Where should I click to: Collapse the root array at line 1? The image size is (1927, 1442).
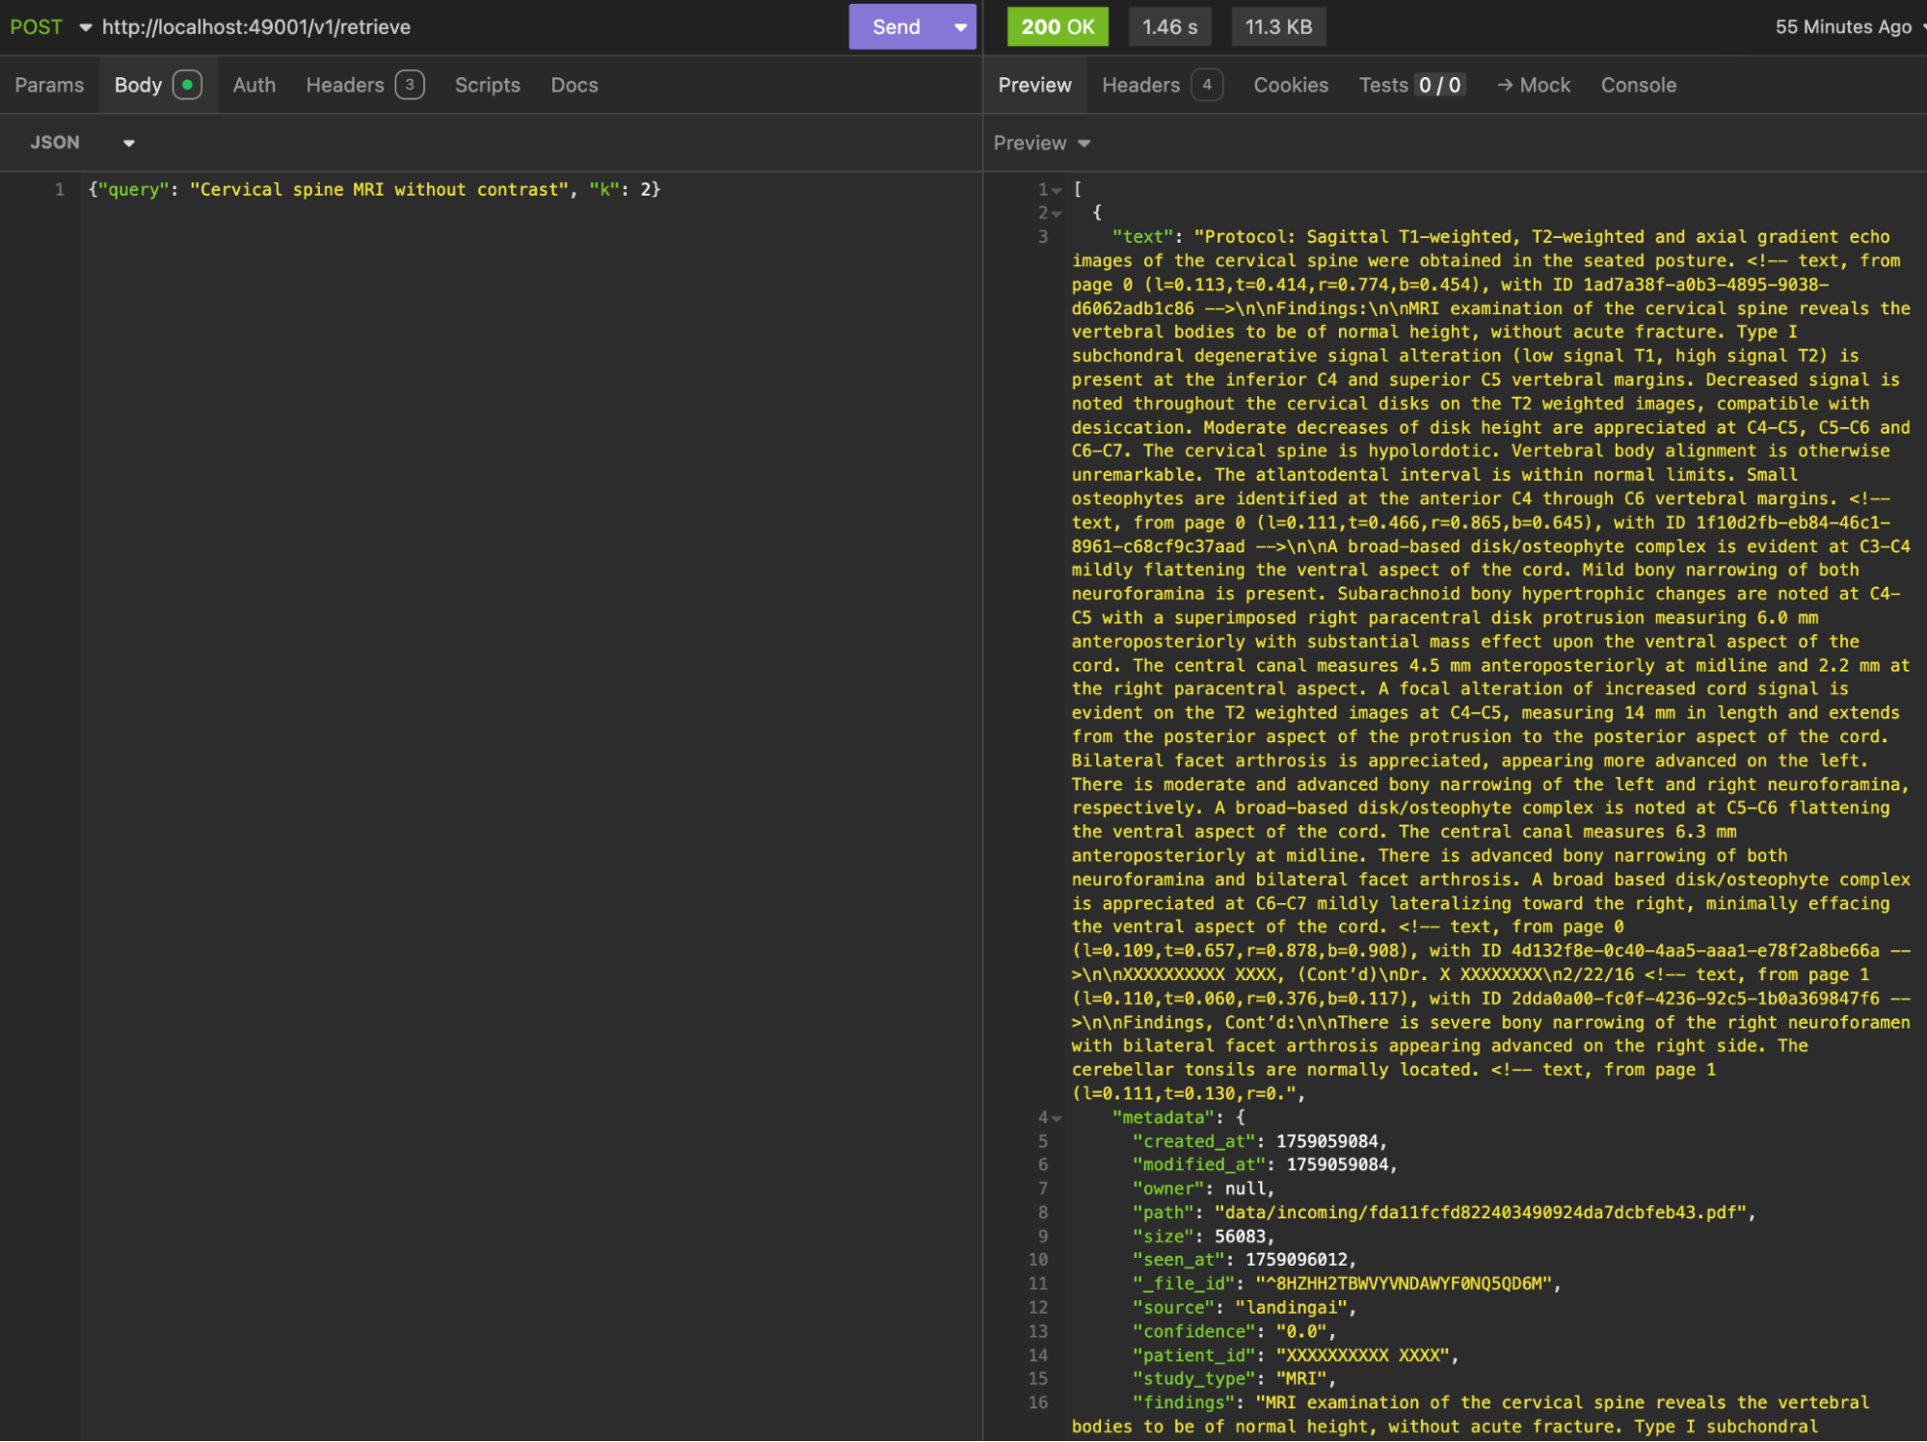pyautogui.click(x=1057, y=190)
